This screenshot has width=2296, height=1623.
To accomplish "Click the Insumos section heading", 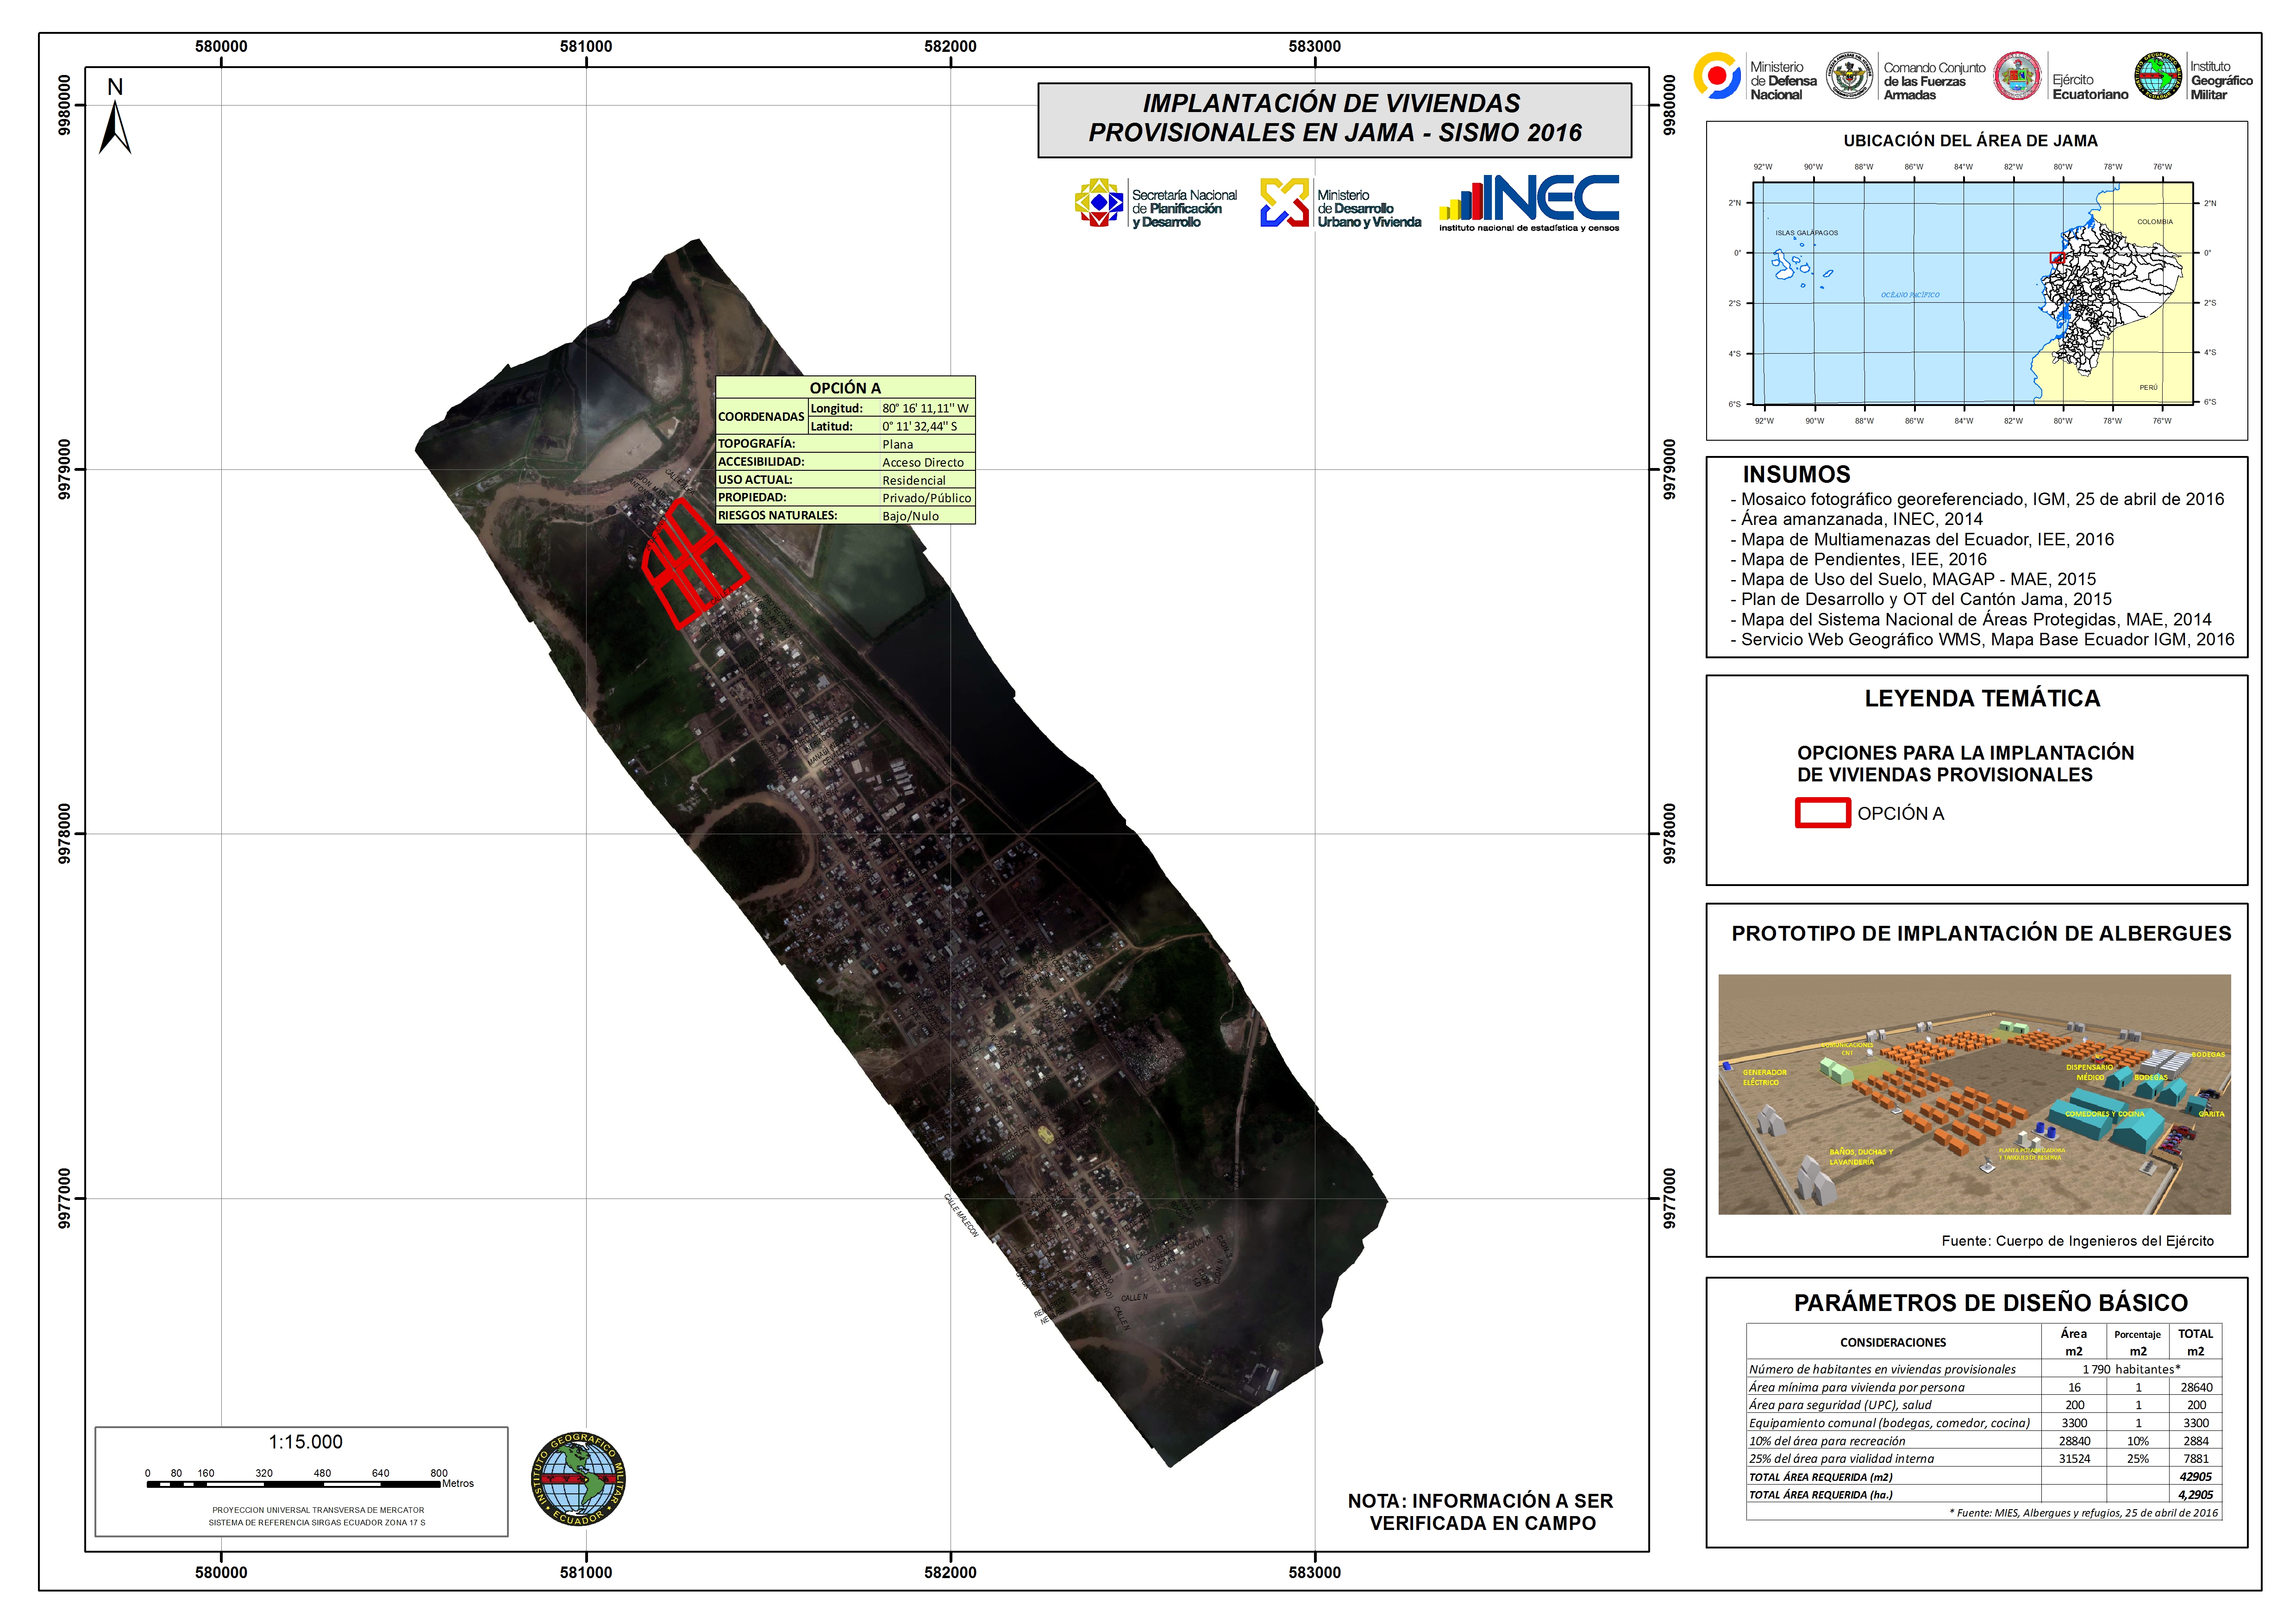I will click(1796, 475).
